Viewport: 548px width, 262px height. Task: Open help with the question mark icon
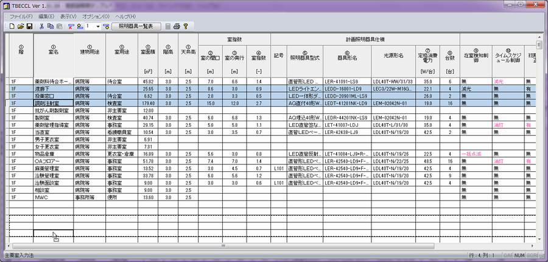(185, 27)
